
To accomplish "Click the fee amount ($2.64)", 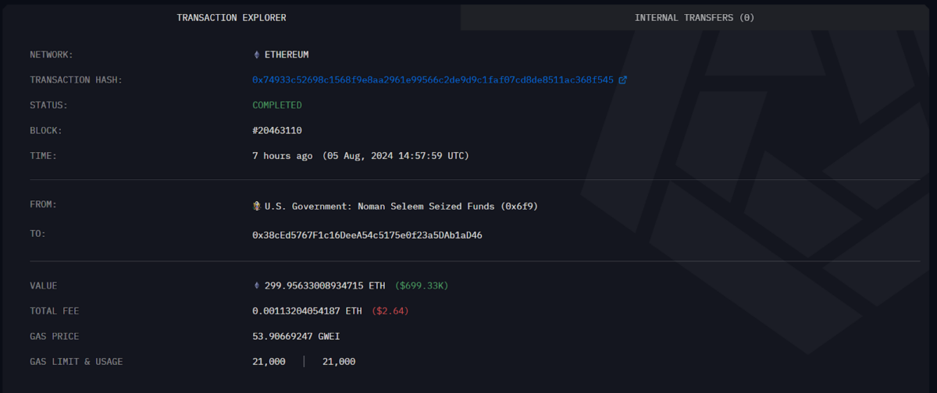I will (x=390, y=311).
